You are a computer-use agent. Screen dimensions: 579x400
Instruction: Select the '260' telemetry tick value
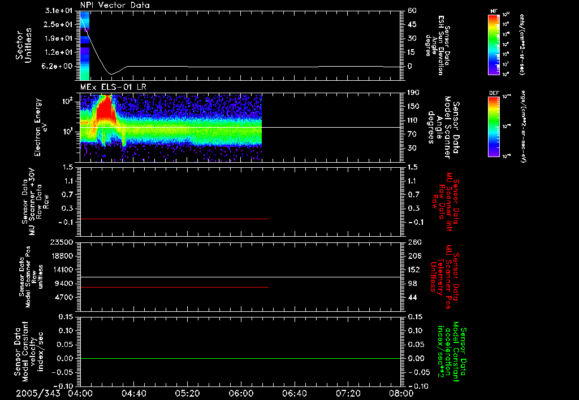(x=414, y=242)
